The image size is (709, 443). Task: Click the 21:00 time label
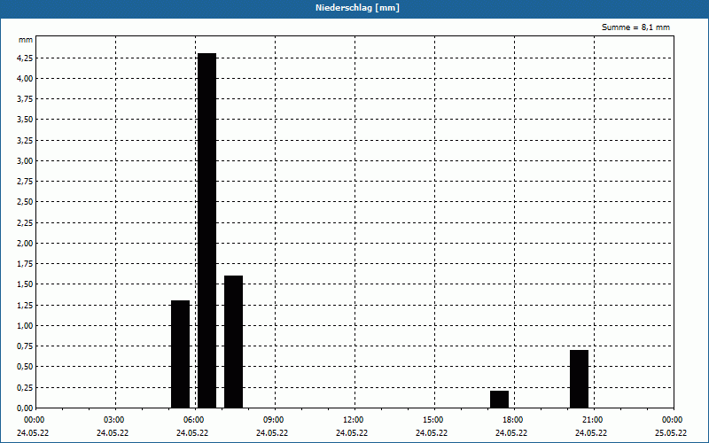click(x=592, y=420)
